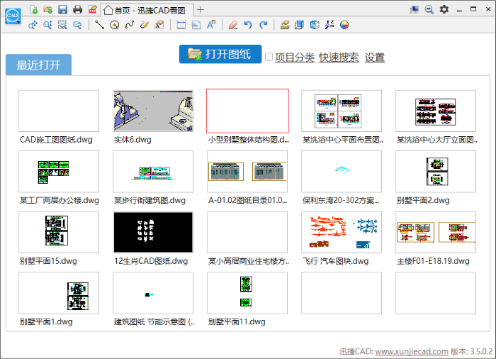Screen dimensions: 496x359
Task: Open 某步行街建筑图.dwg thumbnail
Action: [x=153, y=172]
